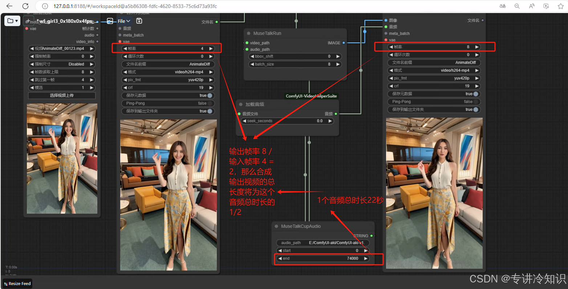Add page to favorites with star icon
Viewport: 568px width, 289px height.
click(560, 6)
